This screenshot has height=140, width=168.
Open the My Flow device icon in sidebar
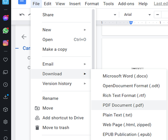[x=6, y=72]
